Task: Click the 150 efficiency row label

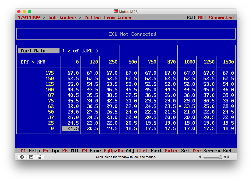Action: tap(50, 78)
